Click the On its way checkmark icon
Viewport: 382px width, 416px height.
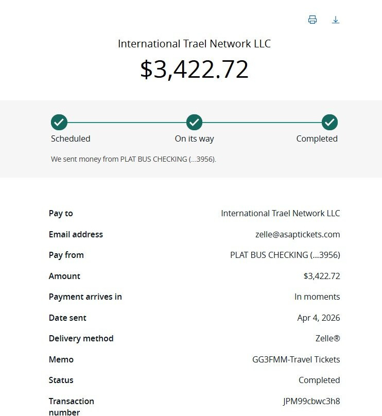[x=195, y=123]
